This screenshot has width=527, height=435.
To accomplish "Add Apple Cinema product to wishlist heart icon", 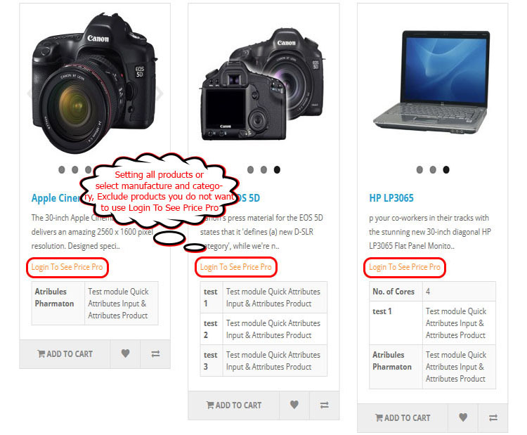I will tap(125, 353).
